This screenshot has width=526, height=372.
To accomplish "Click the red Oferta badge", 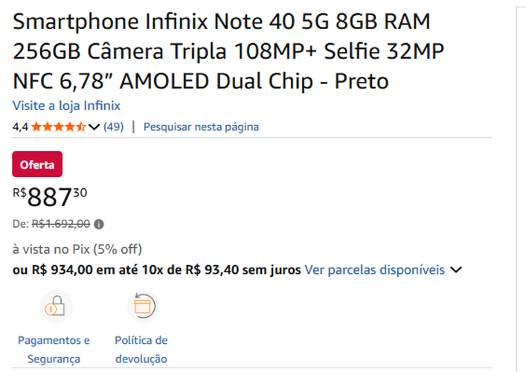I will pyautogui.click(x=37, y=164).
